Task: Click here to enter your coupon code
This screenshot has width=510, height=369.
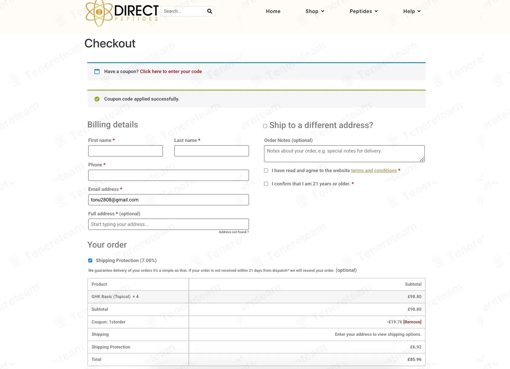Action: tap(171, 72)
